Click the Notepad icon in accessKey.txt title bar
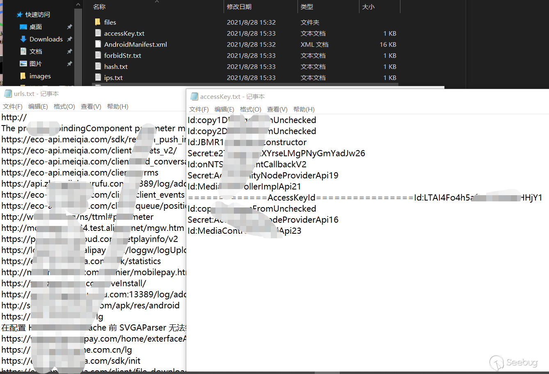549x374 pixels. click(194, 97)
